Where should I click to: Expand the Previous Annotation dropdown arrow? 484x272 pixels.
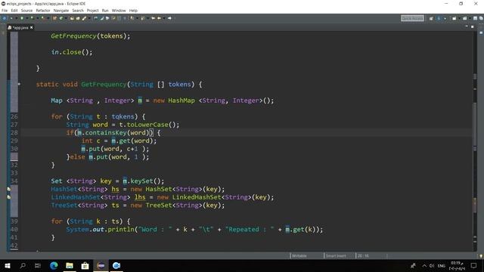click(x=147, y=18)
